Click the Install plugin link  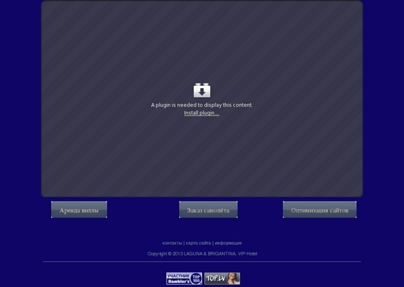[201, 113]
